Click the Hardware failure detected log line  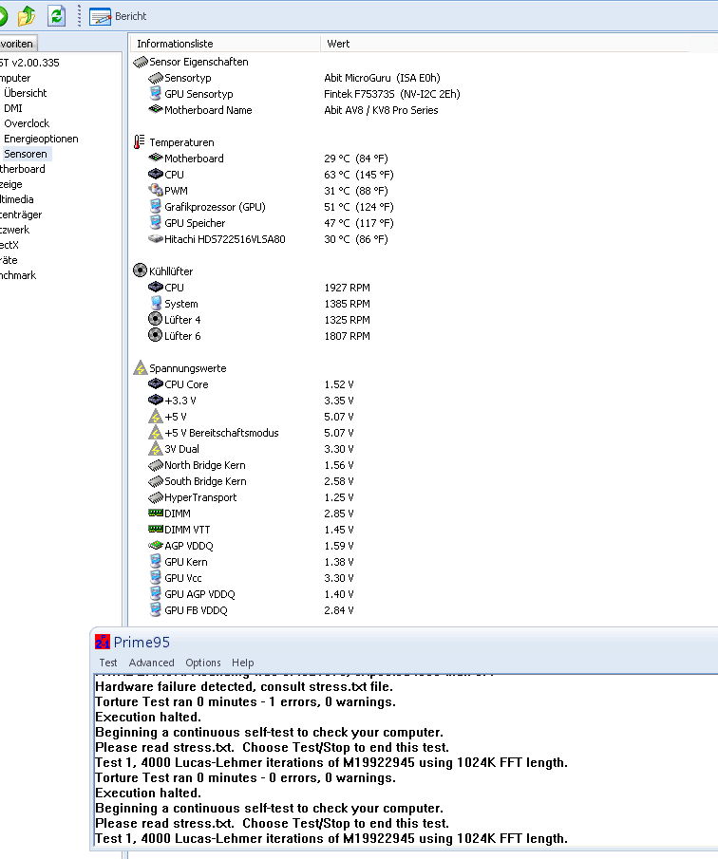click(x=244, y=686)
